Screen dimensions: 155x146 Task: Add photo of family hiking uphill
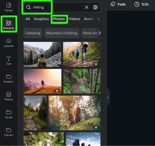pos(82,54)
